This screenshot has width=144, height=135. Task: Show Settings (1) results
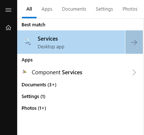pyautogui.click(x=33, y=97)
